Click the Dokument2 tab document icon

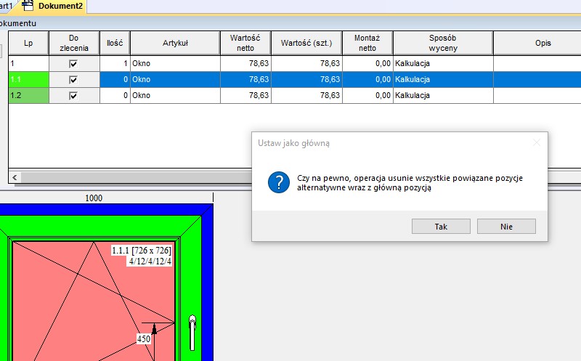point(28,5)
